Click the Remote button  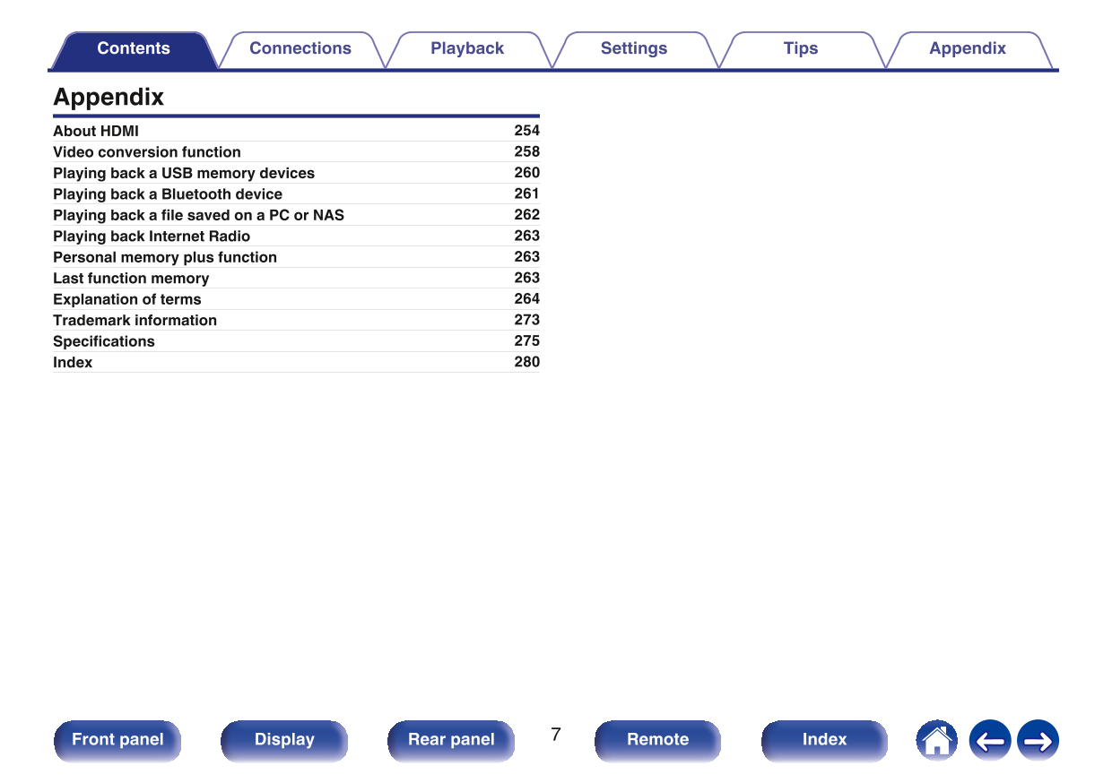[x=657, y=740]
